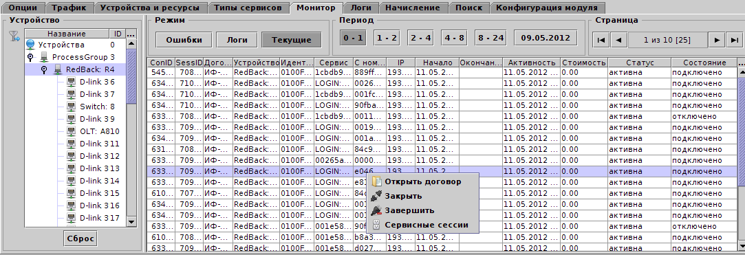Click the device tree scrollbar thumb
This screenshot has width=745, height=255.
click(131, 76)
